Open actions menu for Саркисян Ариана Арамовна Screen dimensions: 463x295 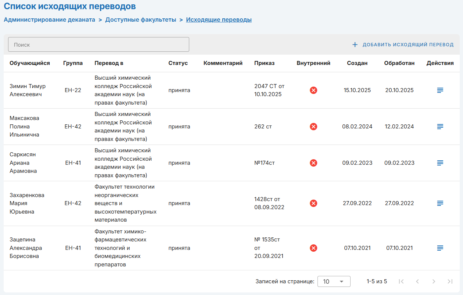[x=440, y=163]
